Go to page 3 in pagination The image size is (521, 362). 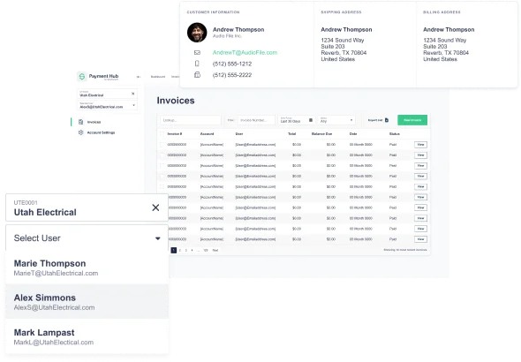pos(186,251)
